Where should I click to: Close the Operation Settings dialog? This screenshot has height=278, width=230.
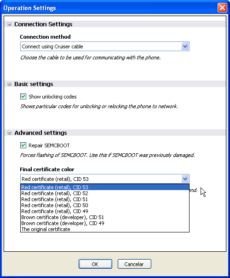tap(222, 8)
